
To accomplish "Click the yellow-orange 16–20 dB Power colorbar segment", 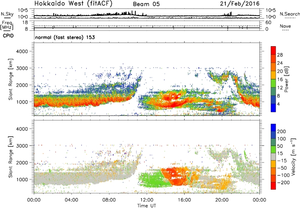I will tap(273, 75).
